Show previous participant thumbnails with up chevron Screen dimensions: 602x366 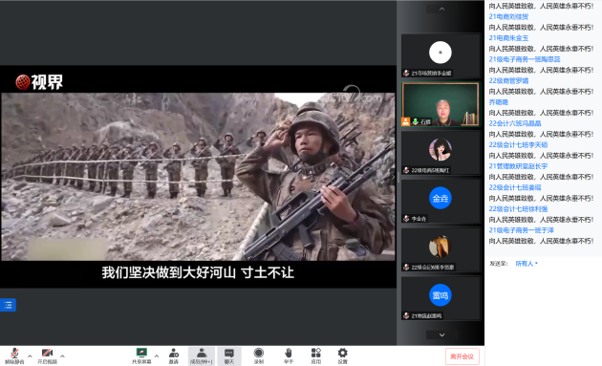point(441,9)
